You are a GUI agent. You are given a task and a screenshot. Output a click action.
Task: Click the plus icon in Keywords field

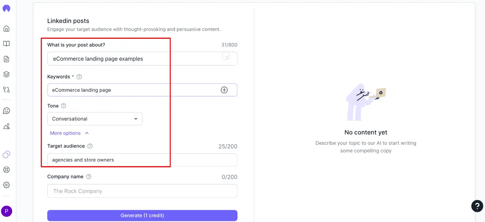[224, 90]
